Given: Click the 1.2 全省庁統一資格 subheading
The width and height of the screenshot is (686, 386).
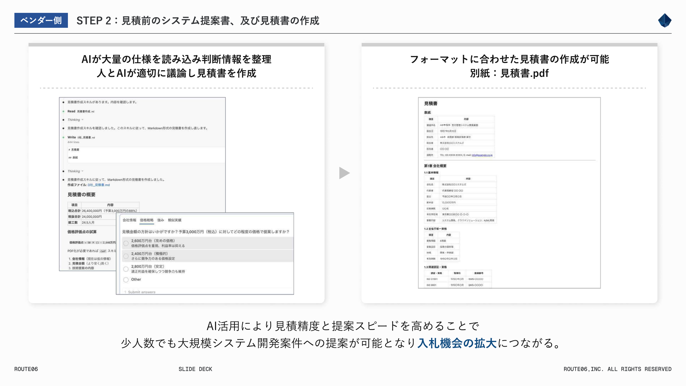Looking at the screenshot, I should point(435,229).
